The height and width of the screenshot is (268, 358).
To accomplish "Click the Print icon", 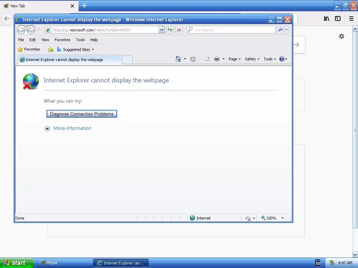I will [217, 59].
